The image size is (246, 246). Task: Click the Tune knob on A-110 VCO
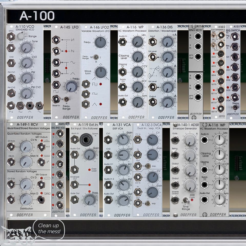pos(26,48)
